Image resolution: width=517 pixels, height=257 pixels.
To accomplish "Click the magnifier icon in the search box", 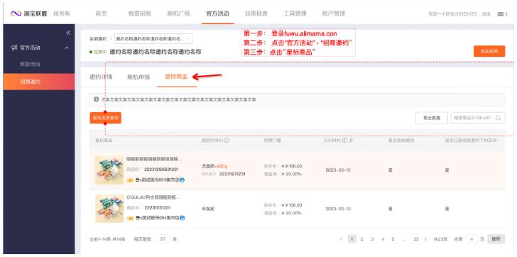I will (499, 118).
